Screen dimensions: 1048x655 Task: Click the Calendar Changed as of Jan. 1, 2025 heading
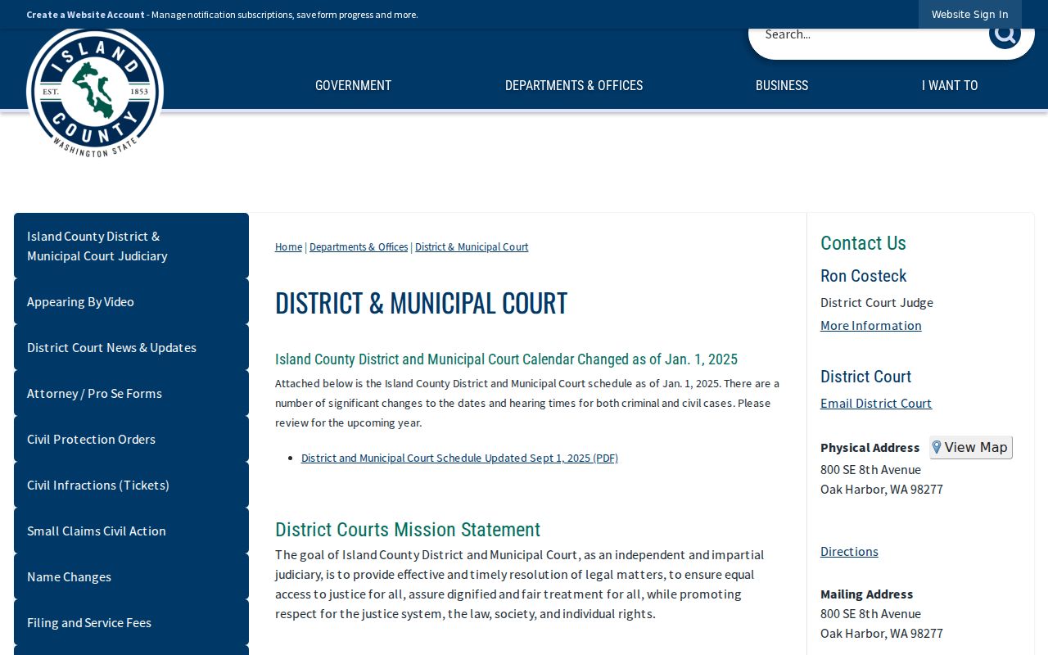tap(506, 359)
